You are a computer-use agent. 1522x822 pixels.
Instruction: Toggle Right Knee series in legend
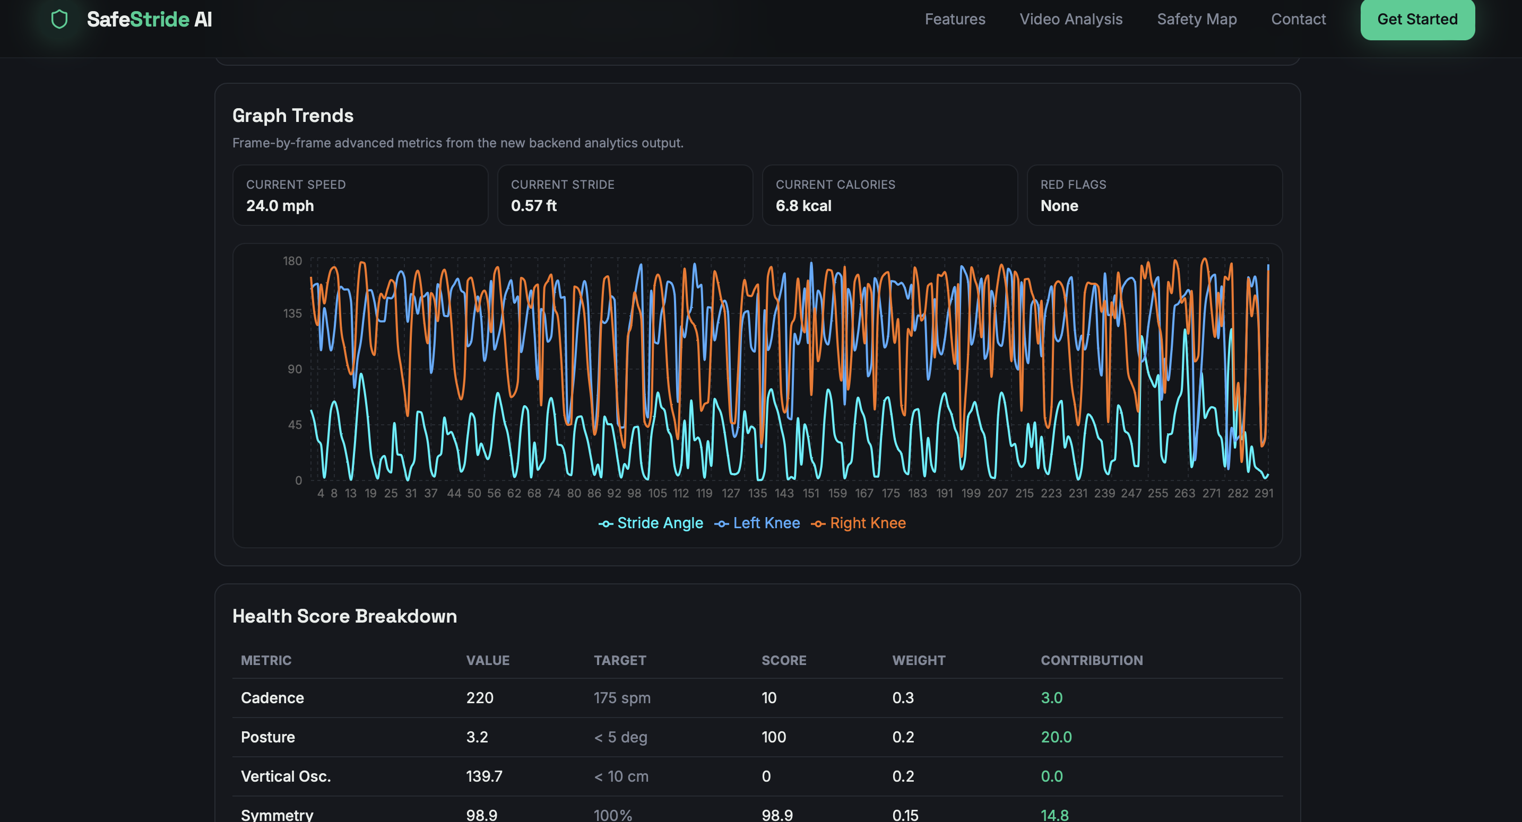point(858,523)
